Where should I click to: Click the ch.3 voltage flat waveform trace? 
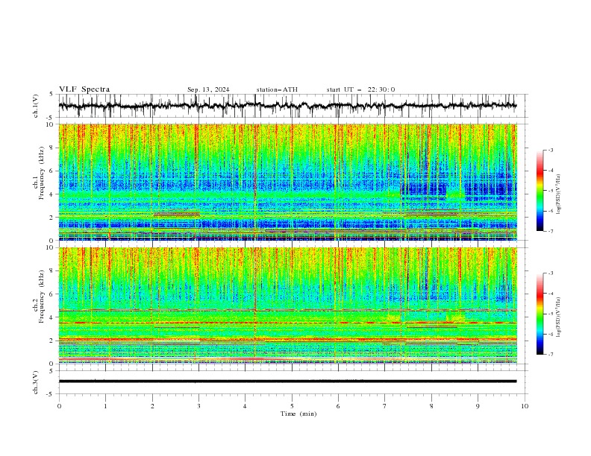coord(287,381)
